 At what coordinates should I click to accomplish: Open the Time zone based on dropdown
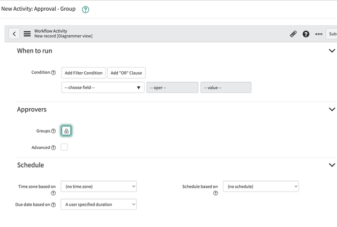tap(99, 186)
